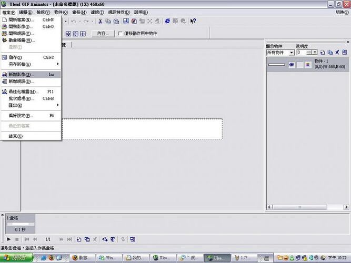Open the Redo history dropdown arrow
This screenshot has width=351, height=263.
click(x=92, y=21)
